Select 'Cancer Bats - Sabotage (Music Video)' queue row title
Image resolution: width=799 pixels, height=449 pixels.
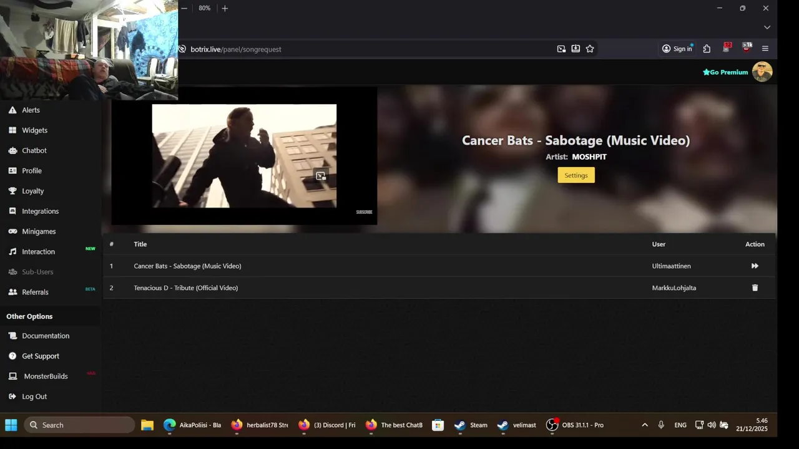(x=187, y=266)
